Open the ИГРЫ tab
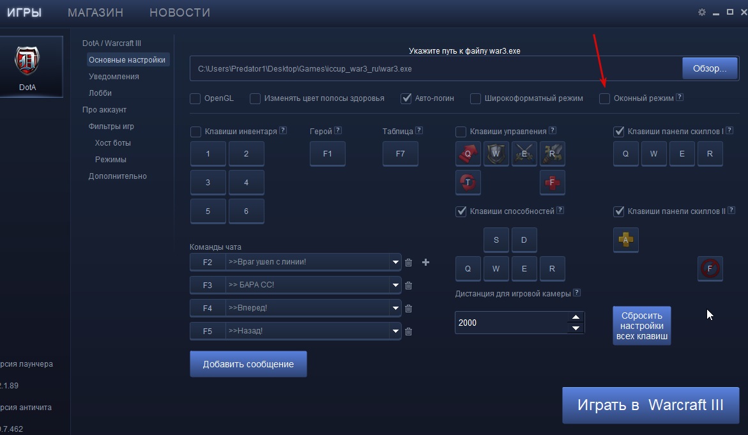748x435 pixels. (x=24, y=12)
